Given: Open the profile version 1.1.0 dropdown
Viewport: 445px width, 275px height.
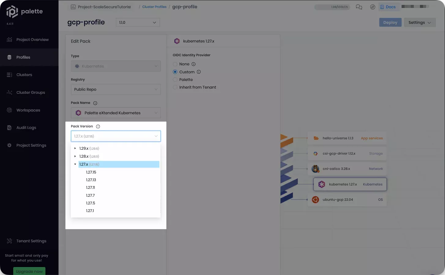Looking at the screenshot, I should (138, 22).
